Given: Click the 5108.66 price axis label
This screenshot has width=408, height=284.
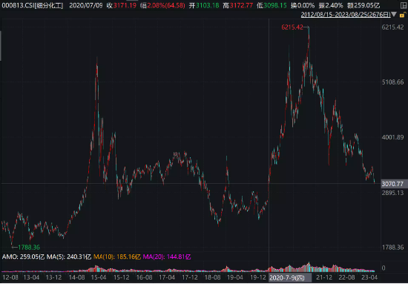Looking at the screenshot, I should [x=392, y=82].
